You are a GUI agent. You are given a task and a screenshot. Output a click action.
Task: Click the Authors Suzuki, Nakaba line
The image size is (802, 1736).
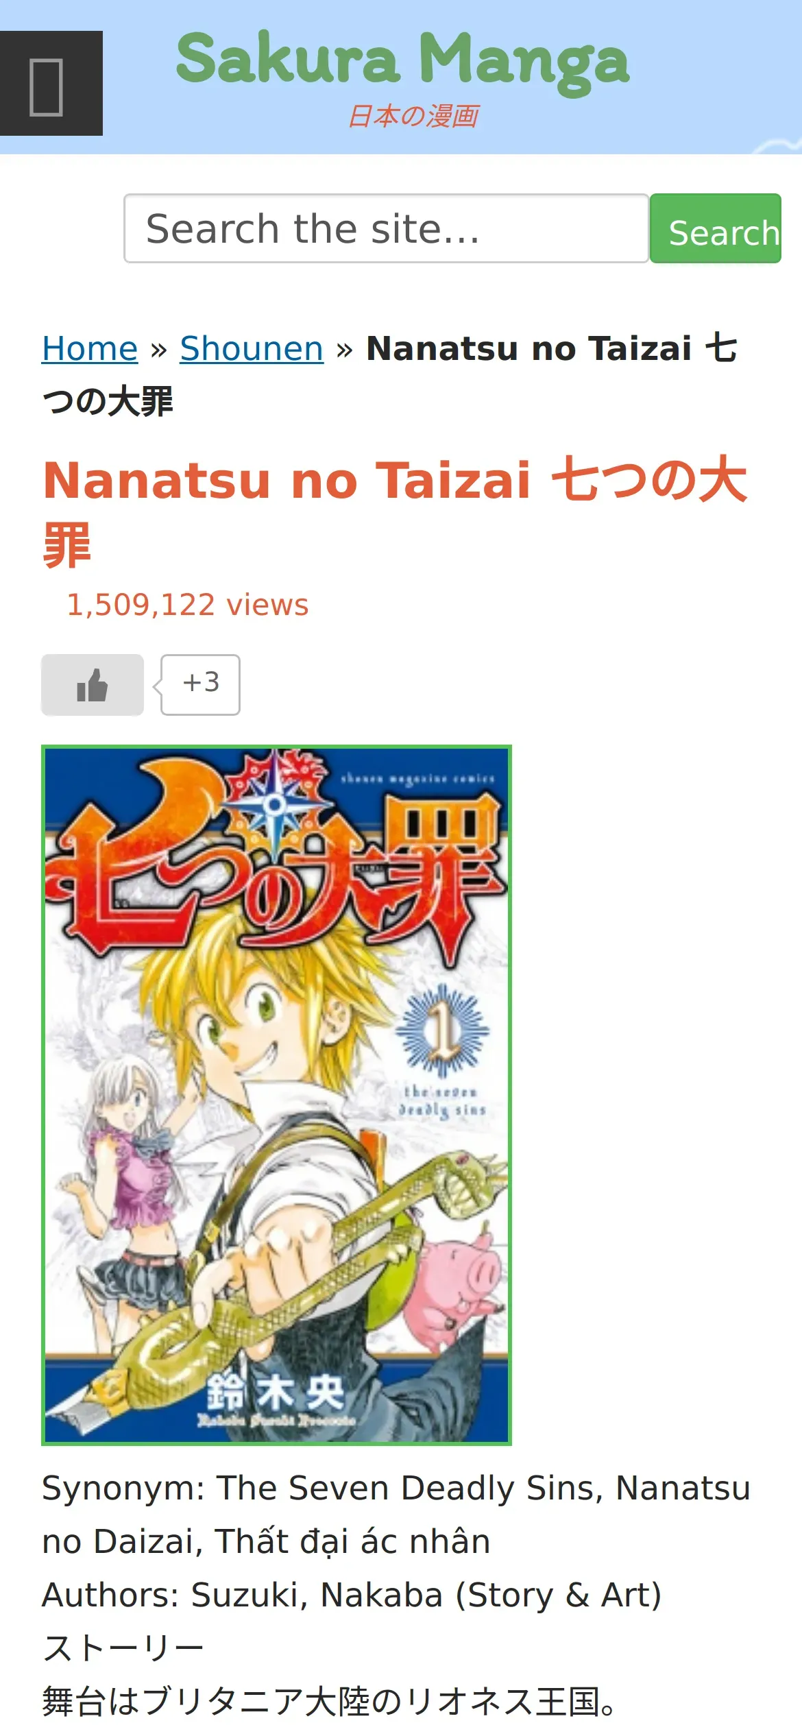click(352, 1595)
